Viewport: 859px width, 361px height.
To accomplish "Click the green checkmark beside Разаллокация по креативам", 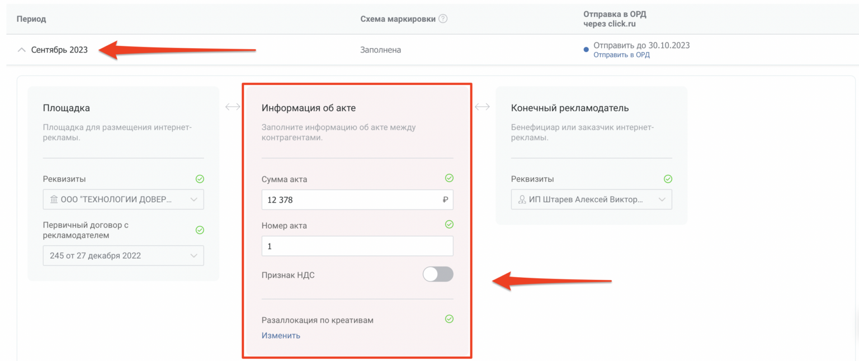I will 449,319.
